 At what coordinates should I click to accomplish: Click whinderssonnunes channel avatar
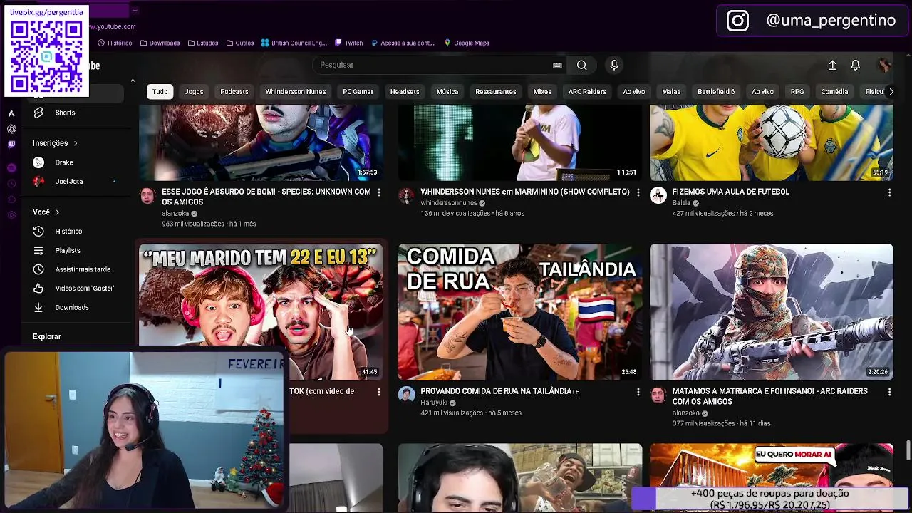[406, 196]
